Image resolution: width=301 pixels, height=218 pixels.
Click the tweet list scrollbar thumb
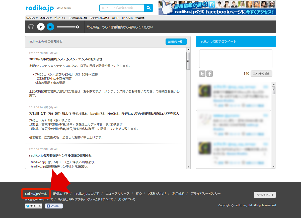click(x=274, y=90)
